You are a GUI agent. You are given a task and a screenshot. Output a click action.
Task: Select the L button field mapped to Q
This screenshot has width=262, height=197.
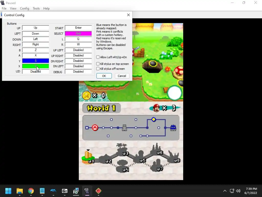click(78, 39)
